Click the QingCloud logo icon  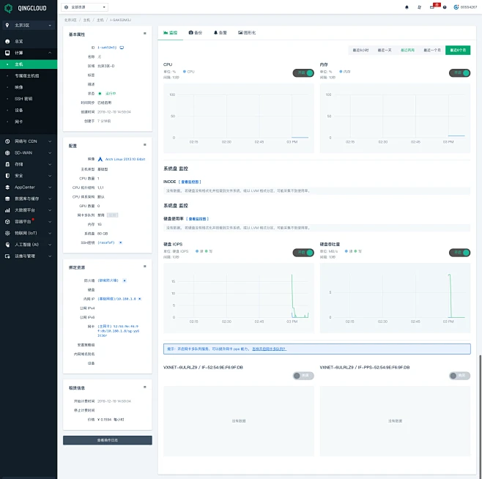(x=7, y=7)
